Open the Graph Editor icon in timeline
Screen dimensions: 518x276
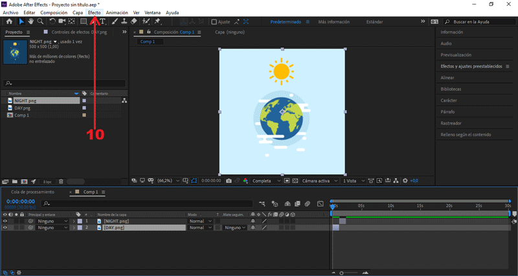[x=320, y=204]
